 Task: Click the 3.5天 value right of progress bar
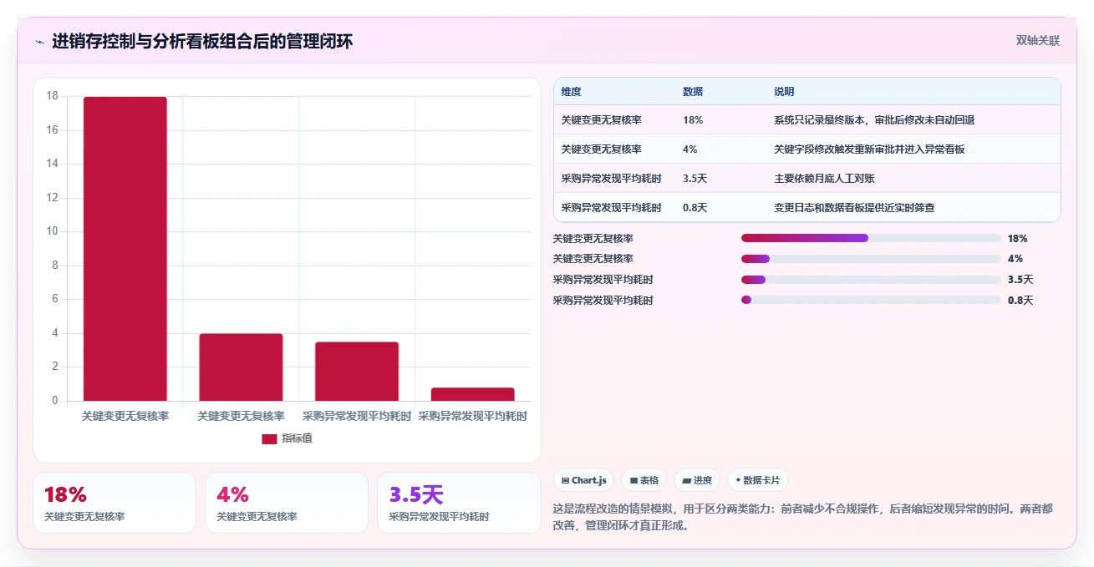pos(1020,280)
